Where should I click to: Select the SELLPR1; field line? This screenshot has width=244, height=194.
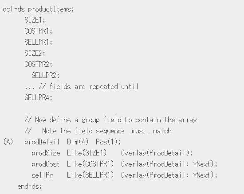coord(38,42)
